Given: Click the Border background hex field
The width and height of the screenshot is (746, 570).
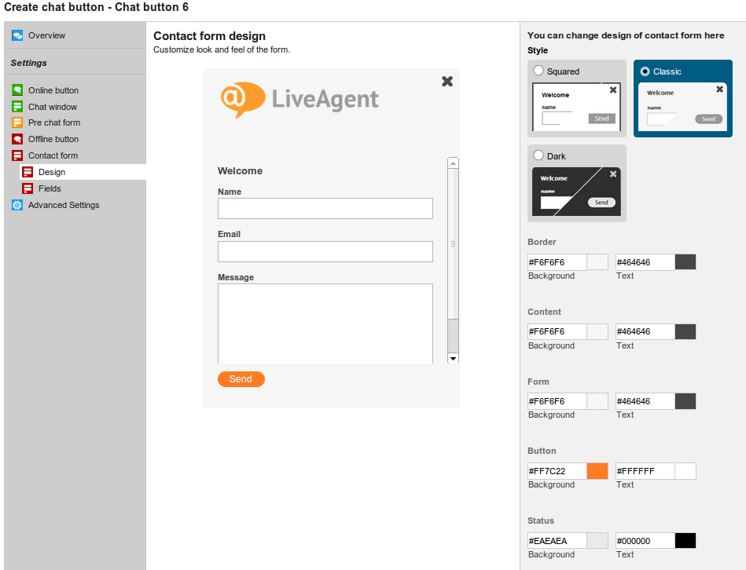Looking at the screenshot, I should coord(557,262).
